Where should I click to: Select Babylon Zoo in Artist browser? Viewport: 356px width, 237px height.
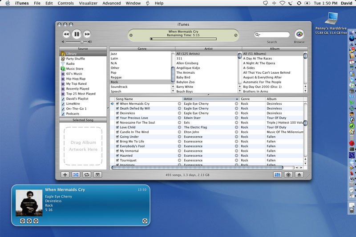pyautogui.click(x=206, y=82)
